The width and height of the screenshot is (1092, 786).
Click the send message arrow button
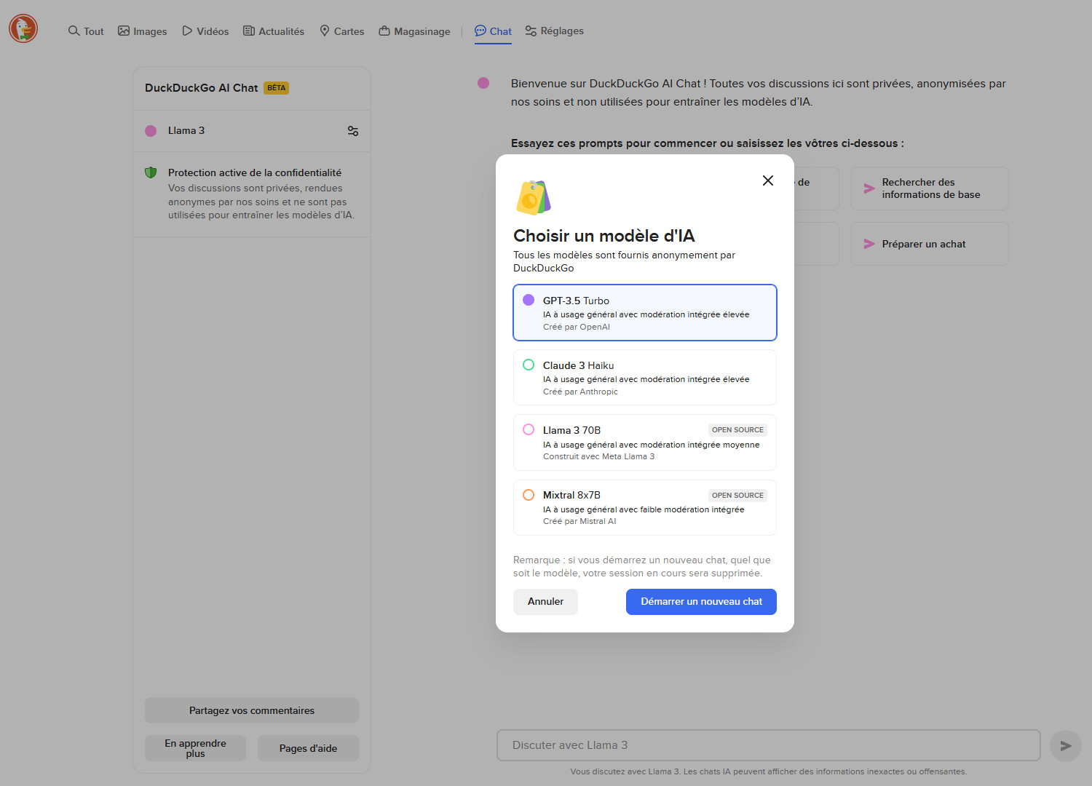(1066, 746)
